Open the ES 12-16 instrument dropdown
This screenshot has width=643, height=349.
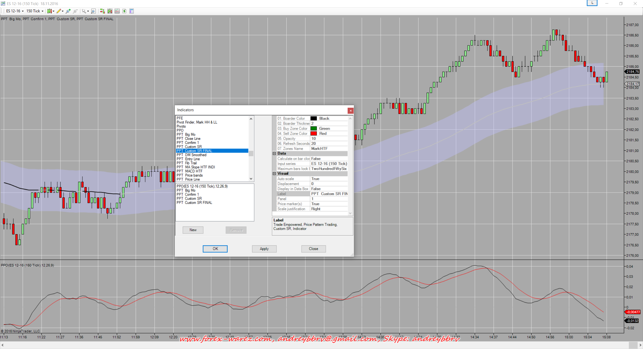tap(15, 11)
